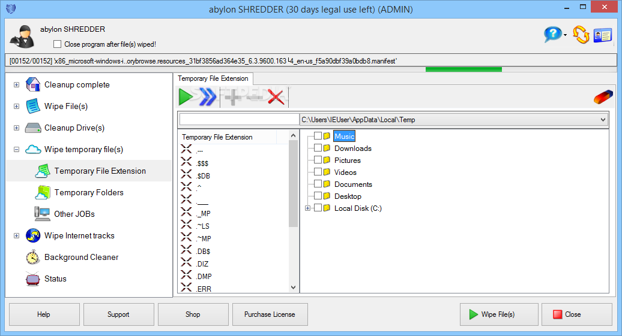Click the red X delete icon in toolbar

coord(276,97)
